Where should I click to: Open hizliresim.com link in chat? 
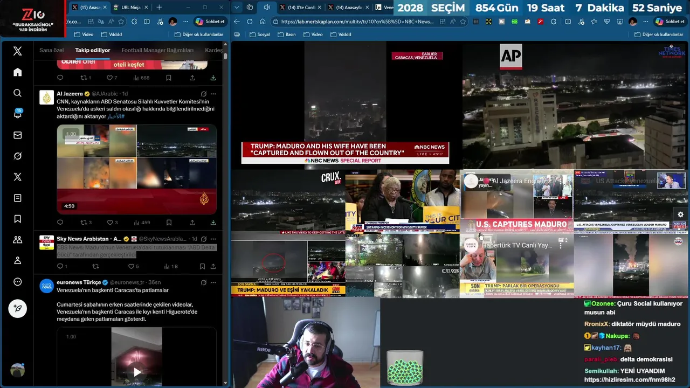630,380
